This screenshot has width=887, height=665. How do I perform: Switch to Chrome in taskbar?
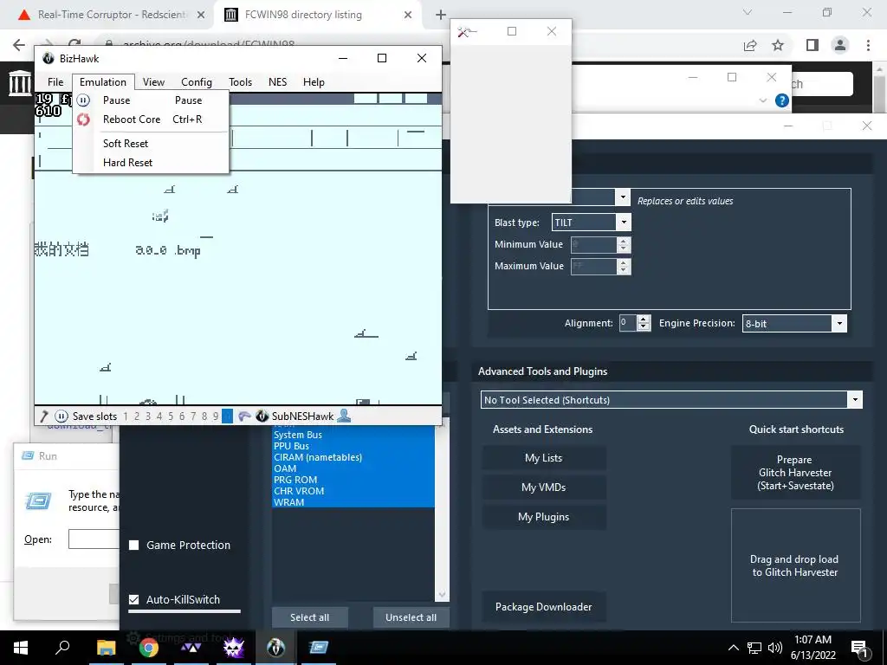[x=149, y=648]
